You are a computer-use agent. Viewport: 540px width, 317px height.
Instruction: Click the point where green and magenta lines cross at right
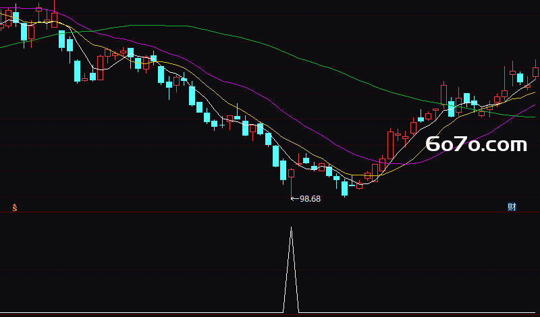click(515, 116)
